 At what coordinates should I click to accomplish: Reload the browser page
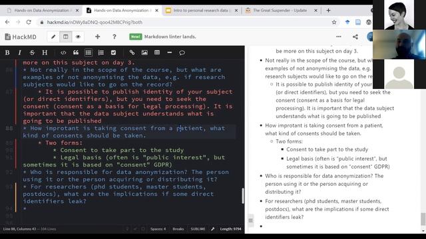29,22
